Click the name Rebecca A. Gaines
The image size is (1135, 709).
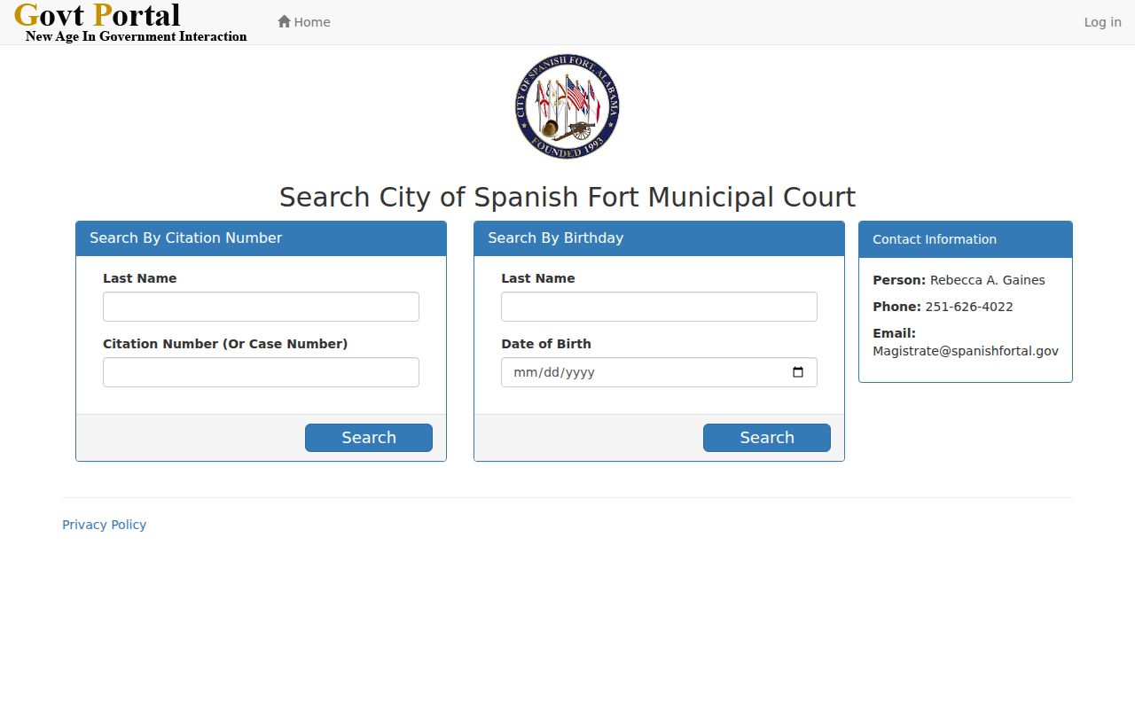coord(987,280)
